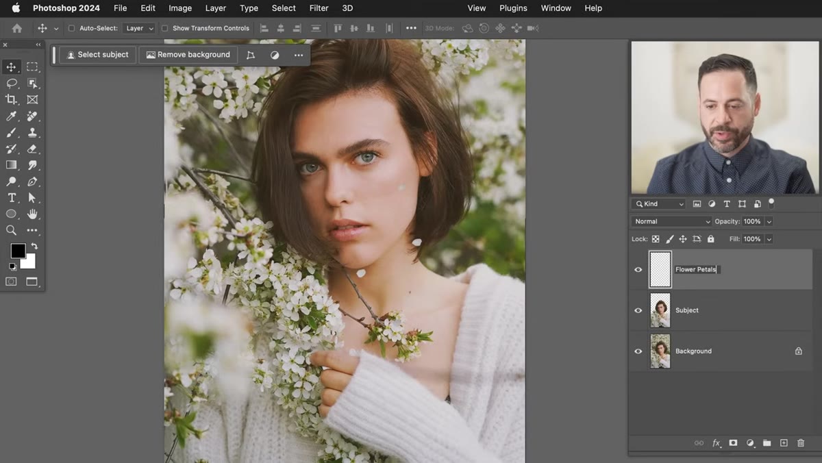This screenshot has width=822, height=463.
Task: Collapse the toolbox double-arrow
Action: click(38, 45)
